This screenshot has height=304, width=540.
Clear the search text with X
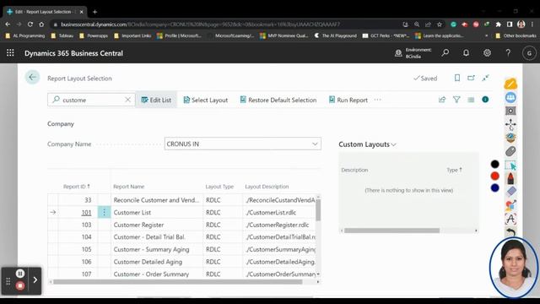click(127, 100)
